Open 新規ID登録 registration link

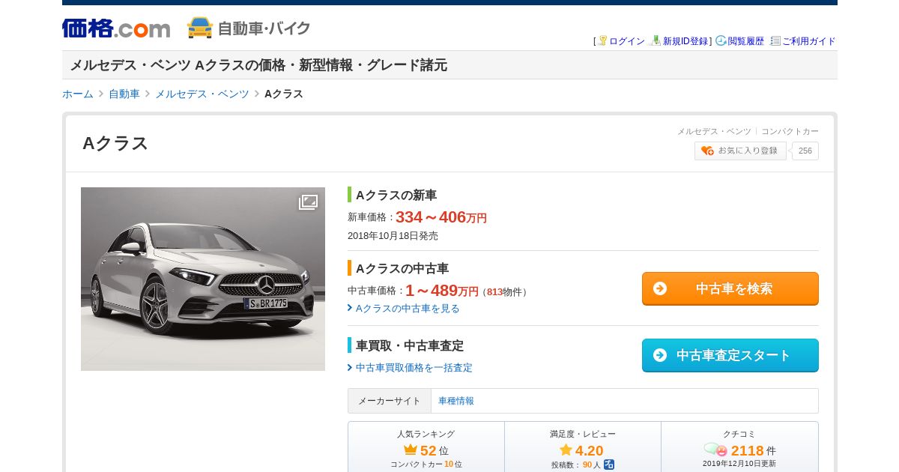tap(685, 41)
